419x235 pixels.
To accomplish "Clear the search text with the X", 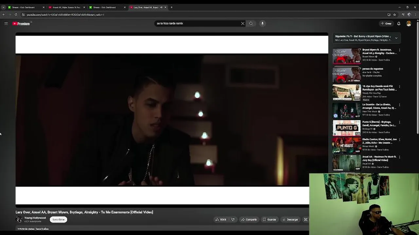I will tap(243, 23).
